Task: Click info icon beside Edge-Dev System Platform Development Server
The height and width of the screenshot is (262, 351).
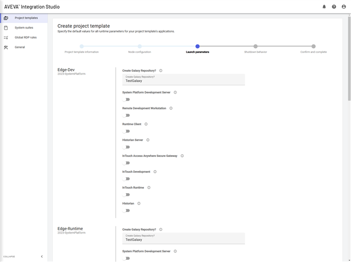Action: tap(175, 92)
